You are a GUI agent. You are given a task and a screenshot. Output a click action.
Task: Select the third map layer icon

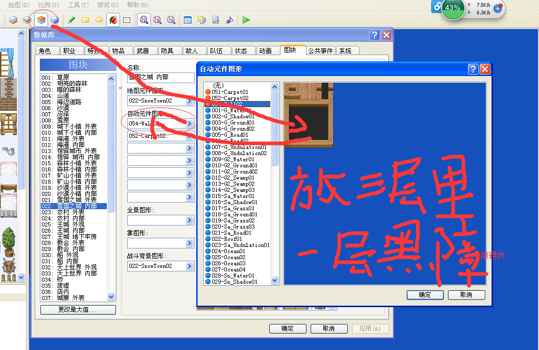[41, 20]
